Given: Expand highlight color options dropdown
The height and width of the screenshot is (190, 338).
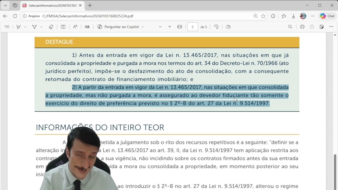Looking at the screenshot, I should 25,27.
